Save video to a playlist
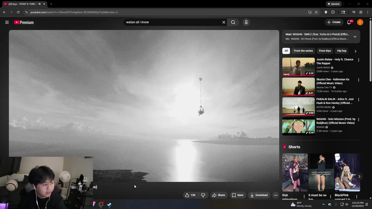 pyautogui.click(x=237, y=195)
